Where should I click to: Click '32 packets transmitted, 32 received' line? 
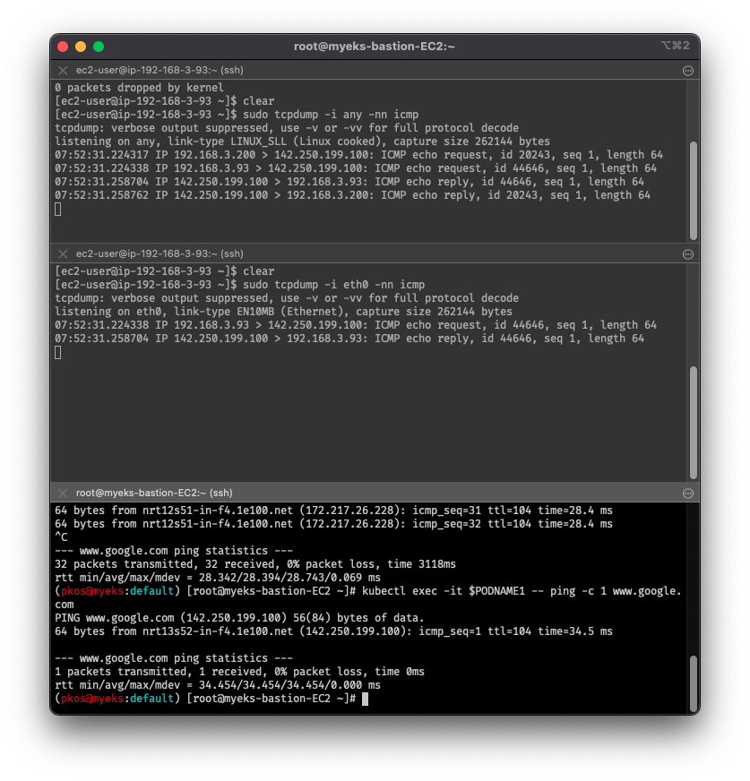tap(255, 564)
